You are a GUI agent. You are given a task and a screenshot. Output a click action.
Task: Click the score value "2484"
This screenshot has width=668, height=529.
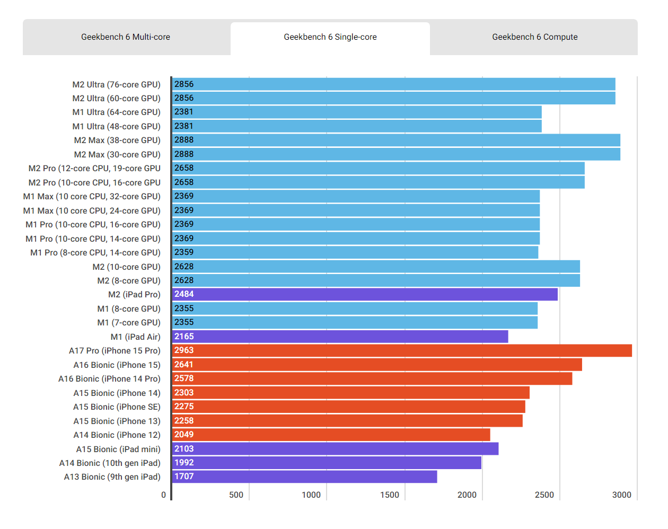click(184, 294)
